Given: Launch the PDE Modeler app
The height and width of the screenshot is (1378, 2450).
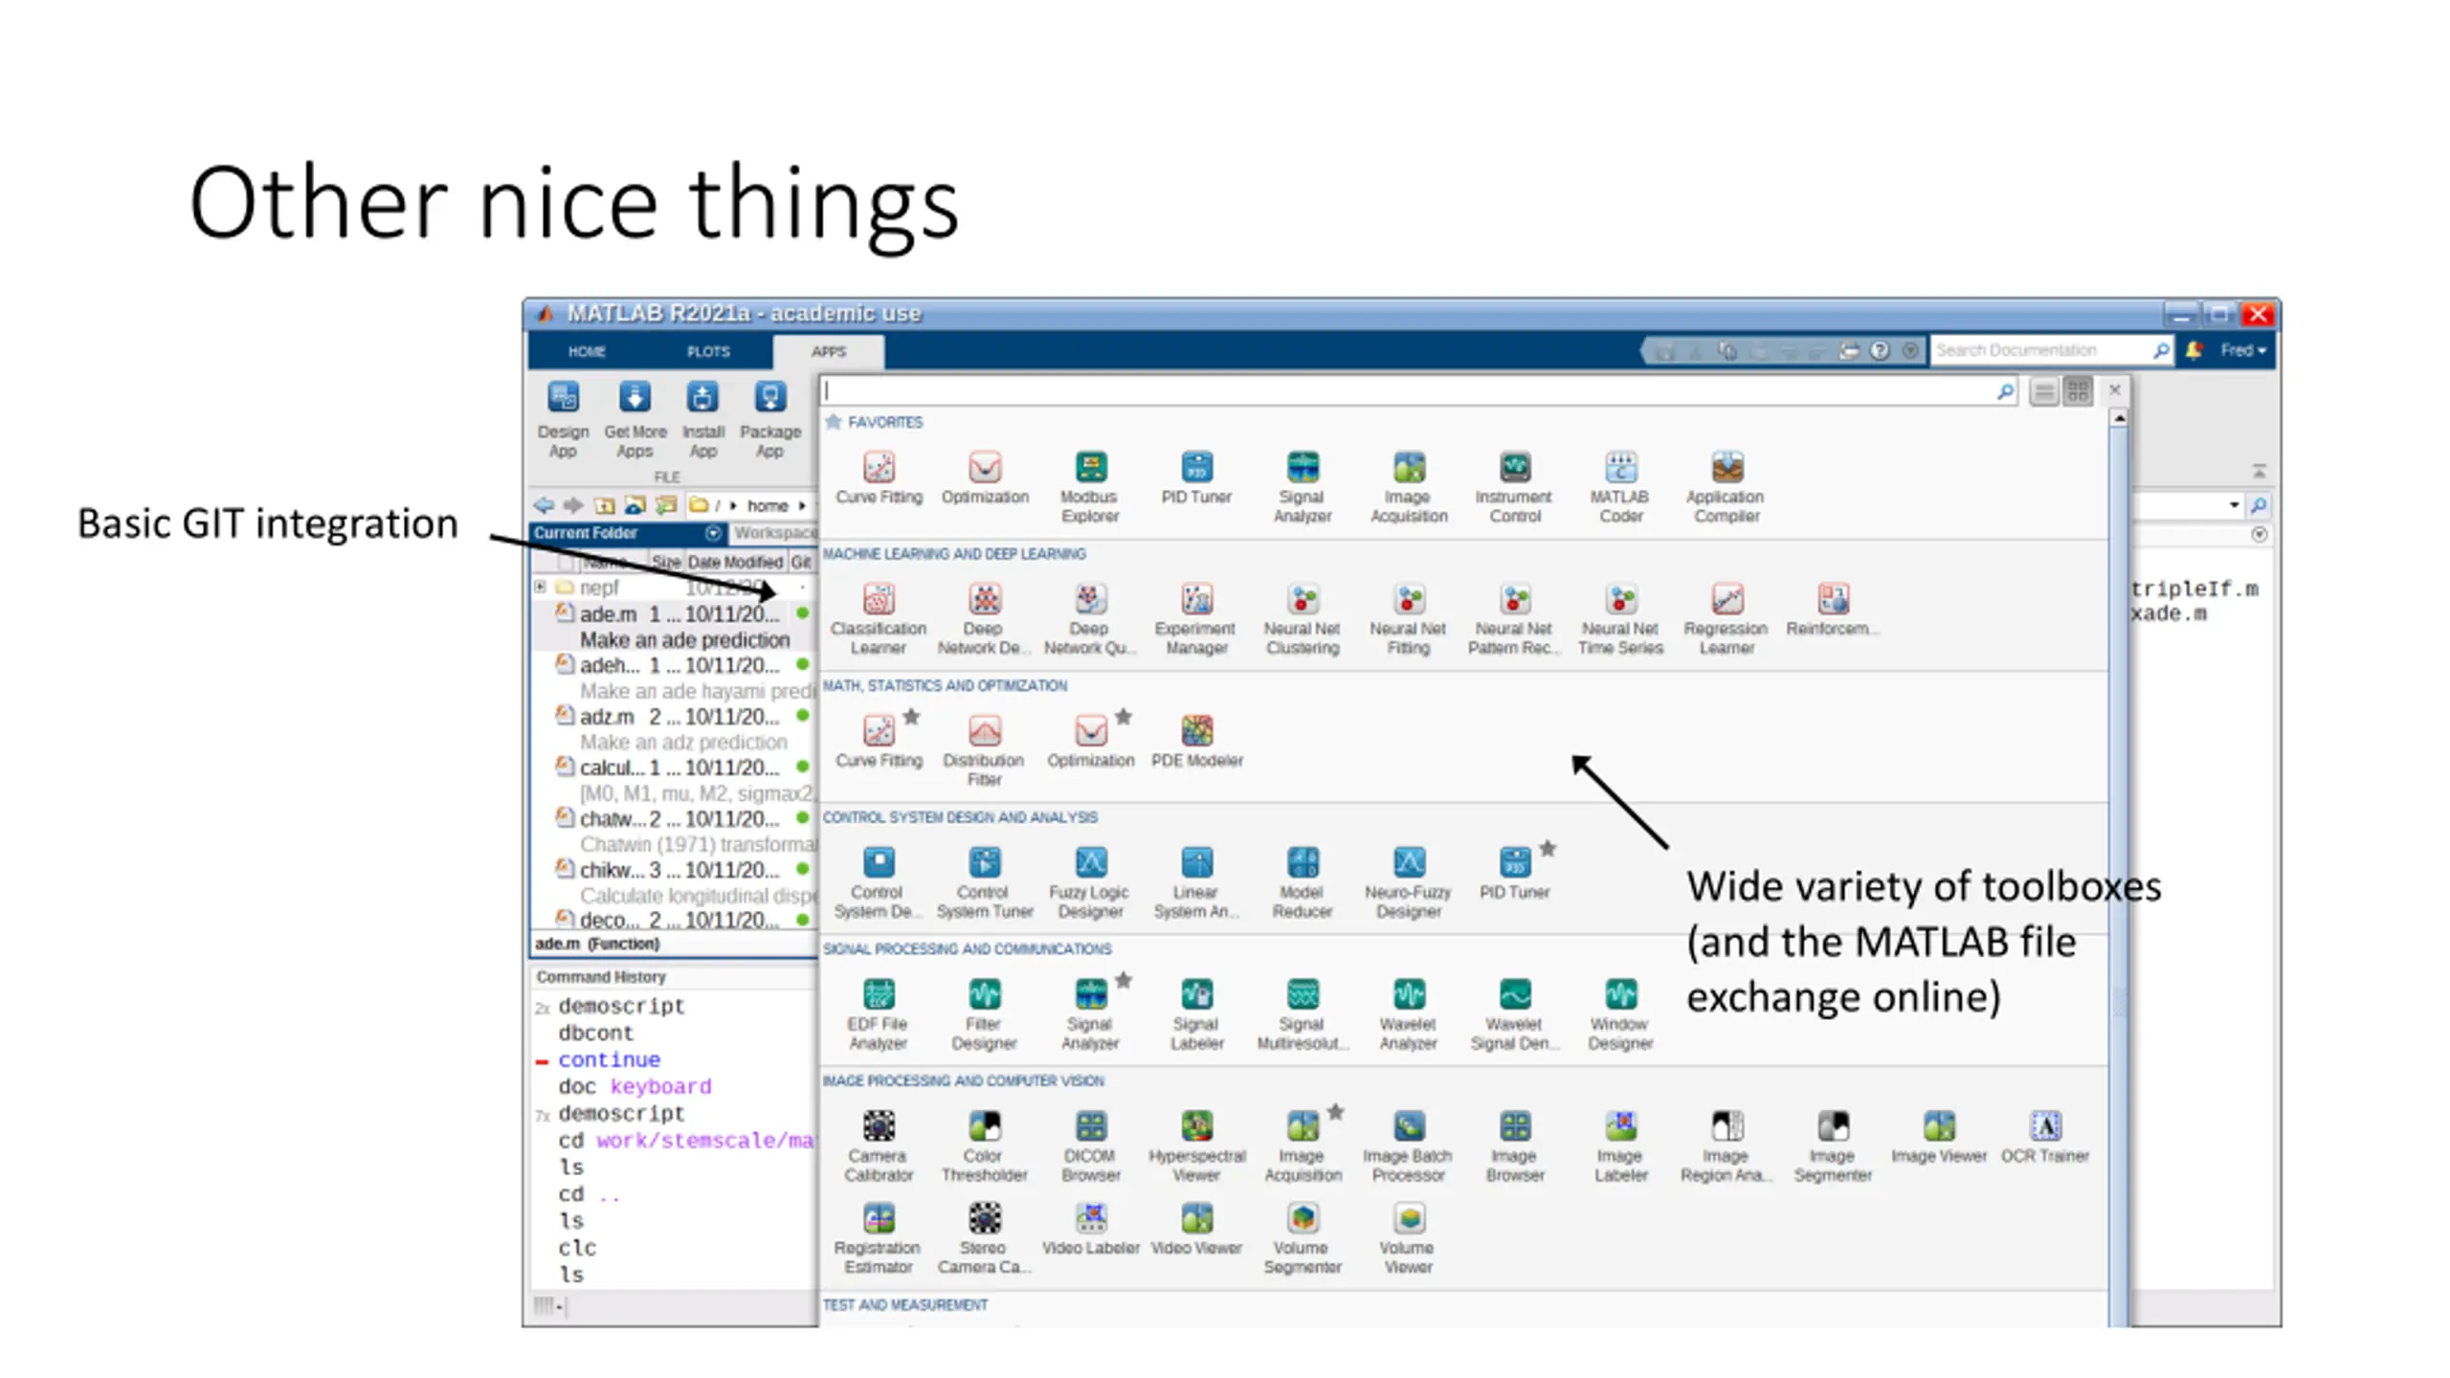Looking at the screenshot, I should 1196,732.
